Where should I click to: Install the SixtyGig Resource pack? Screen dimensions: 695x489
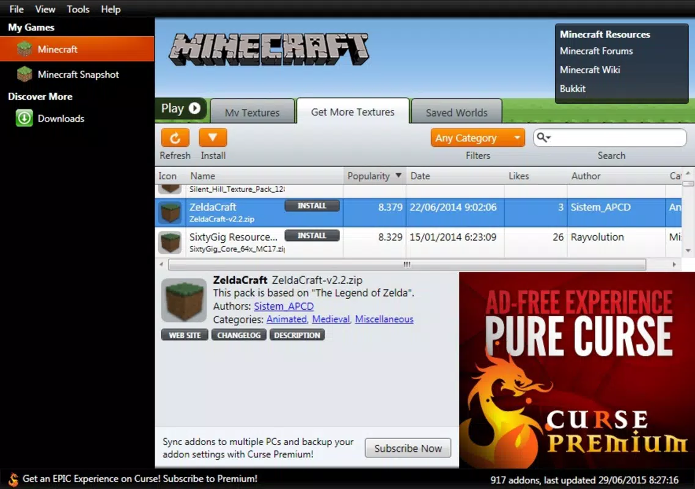click(x=312, y=235)
